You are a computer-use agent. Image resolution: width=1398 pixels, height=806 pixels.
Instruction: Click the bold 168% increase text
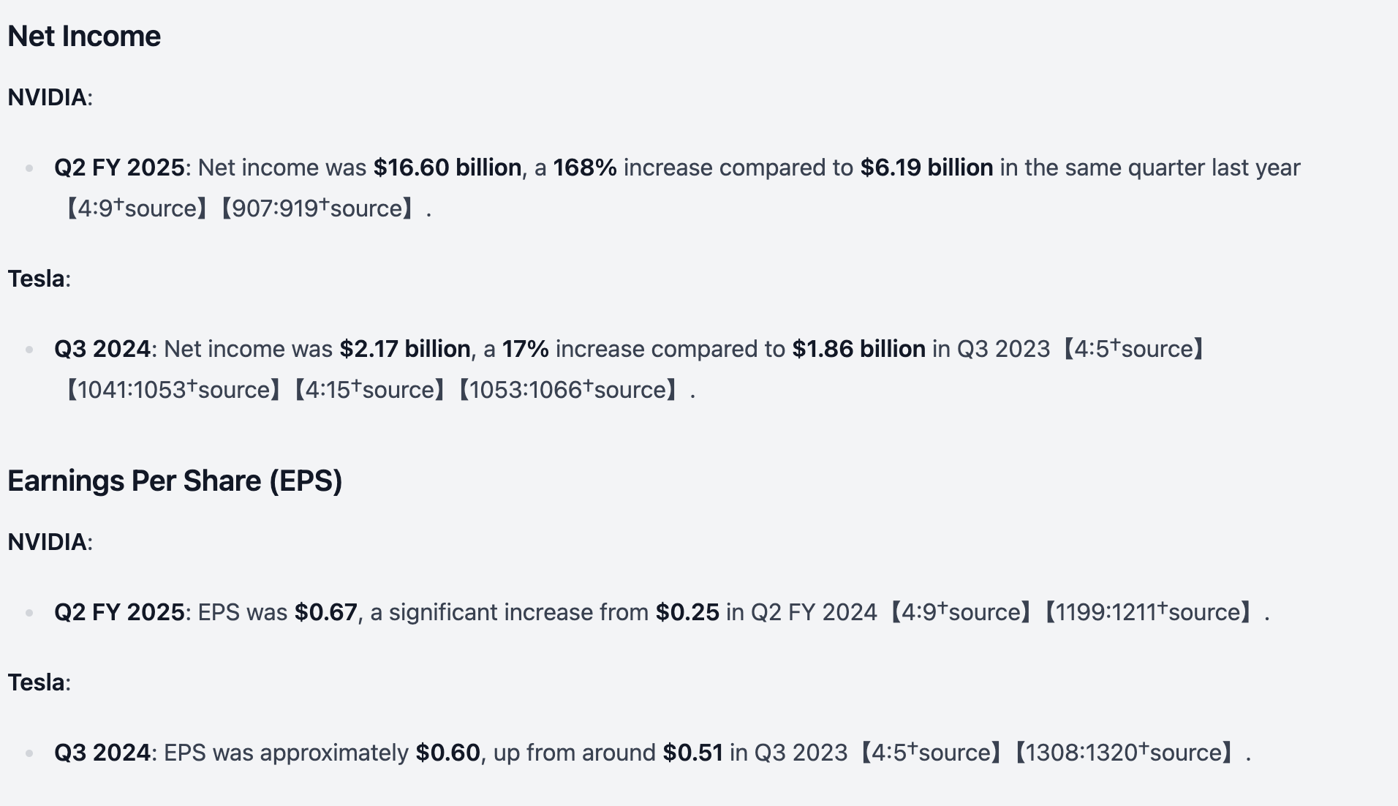584,168
